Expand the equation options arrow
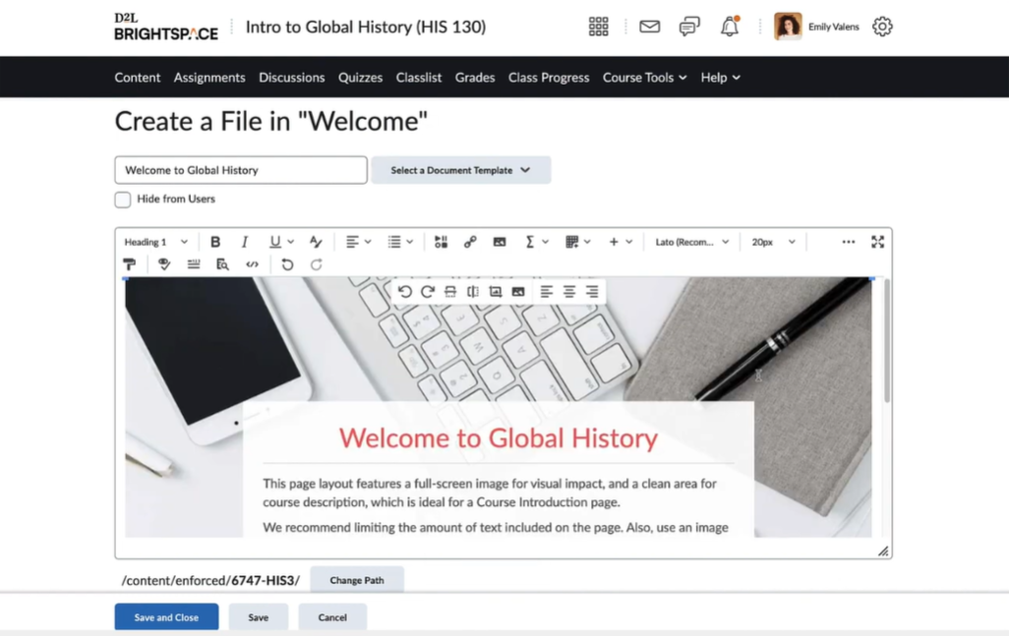Screen dimensions: 1009x636 [545, 242]
